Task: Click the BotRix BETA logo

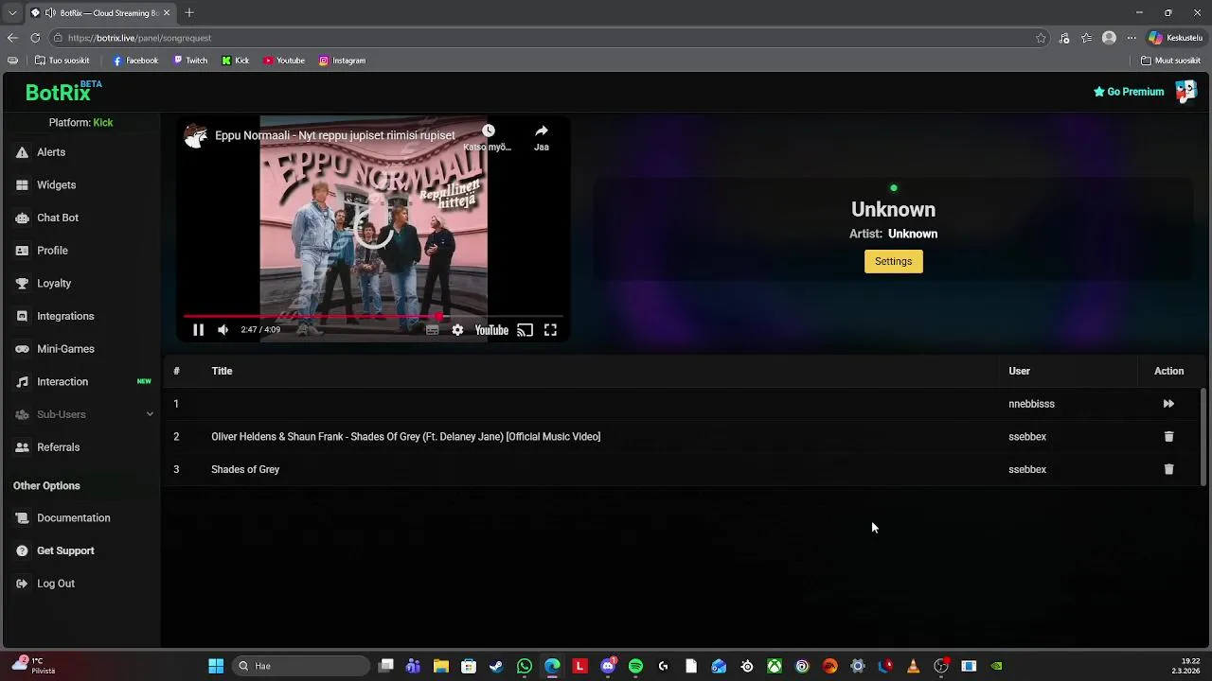Action: [63, 91]
